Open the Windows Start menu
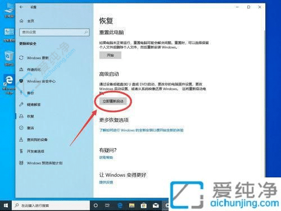This screenshot has height=211, width=281. pyautogui.click(x=6, y=205)
